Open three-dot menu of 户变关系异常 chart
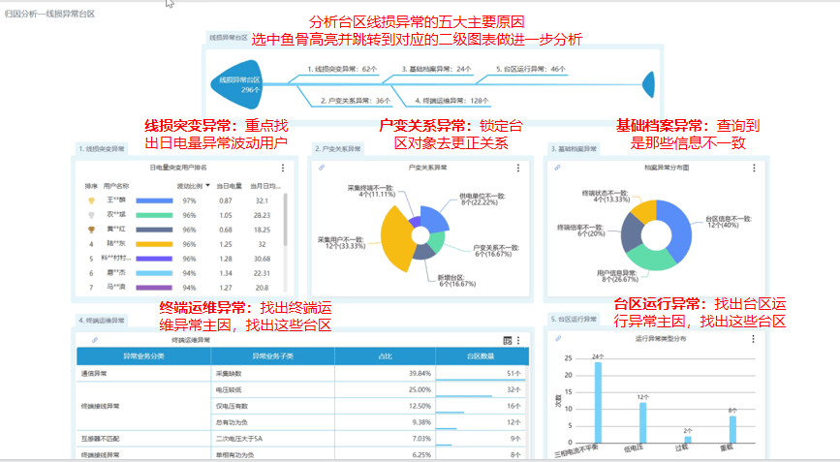The width and height of the screenshot is (840, 462). pos(519,168)
